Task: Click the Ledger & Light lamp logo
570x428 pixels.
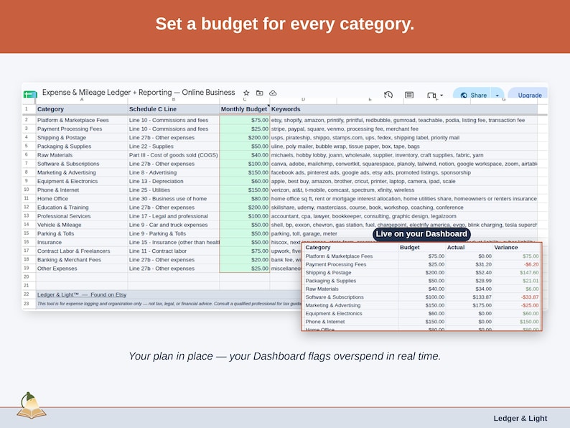Action: click(32, 406)
